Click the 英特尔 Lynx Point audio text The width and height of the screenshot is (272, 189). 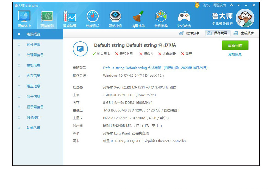tap(126, 133)
